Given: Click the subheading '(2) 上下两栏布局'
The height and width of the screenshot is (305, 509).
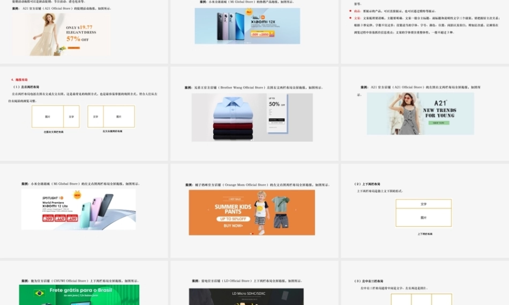Looking at the screenshot, I should 367,184.
